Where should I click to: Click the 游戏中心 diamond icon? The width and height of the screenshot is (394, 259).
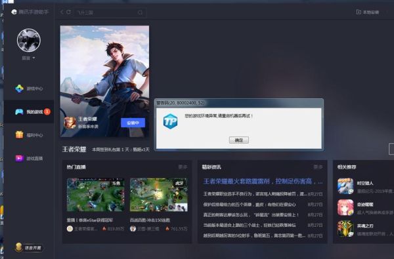[x=19, y=89]
